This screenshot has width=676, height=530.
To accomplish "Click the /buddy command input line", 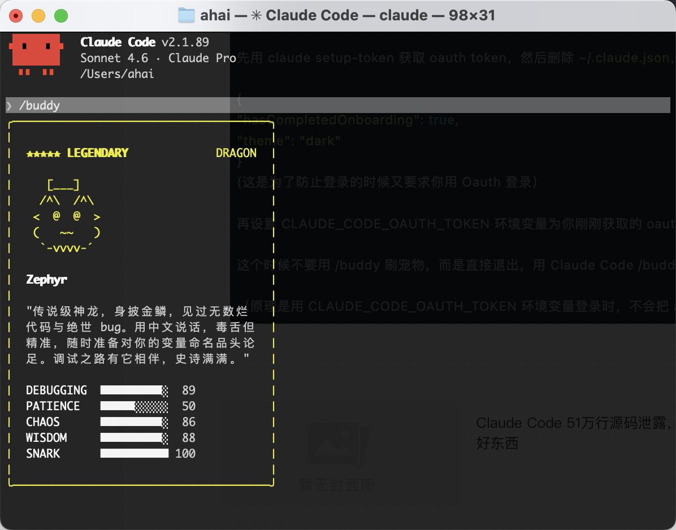I will coord(337,105).
